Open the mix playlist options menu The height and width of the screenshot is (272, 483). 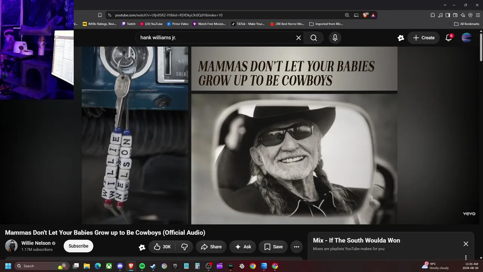tap(466, 258)
